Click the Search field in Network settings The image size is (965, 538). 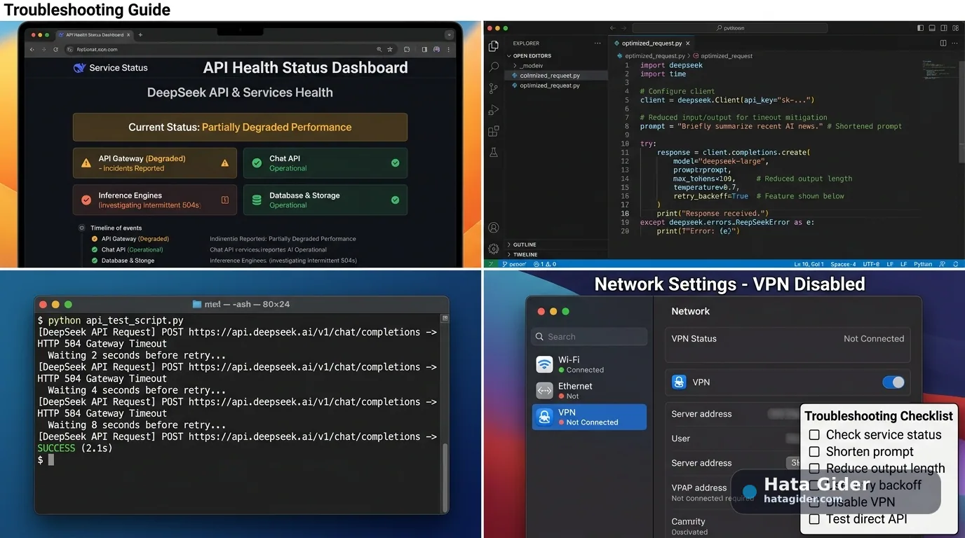tap(589, 336)
